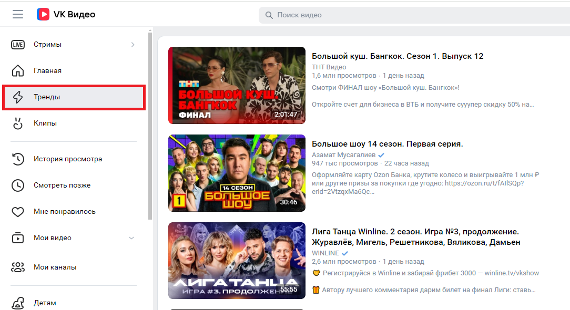
Task: Open the Детям menu item
Action: click(45, 303)
